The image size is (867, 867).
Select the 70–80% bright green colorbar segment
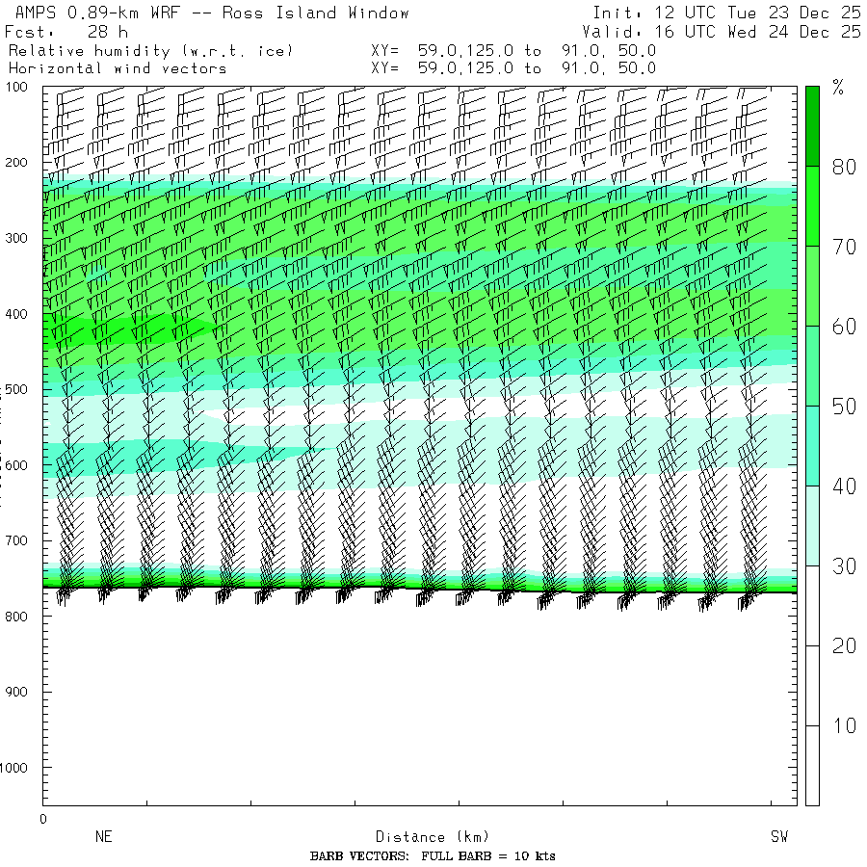coord(813,206)
